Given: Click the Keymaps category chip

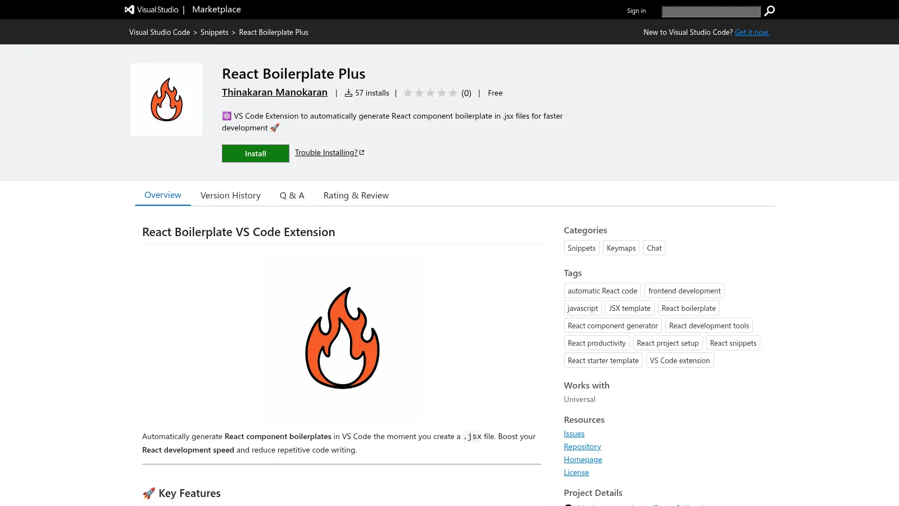Looking at the screenshot, I should (621, 248).
